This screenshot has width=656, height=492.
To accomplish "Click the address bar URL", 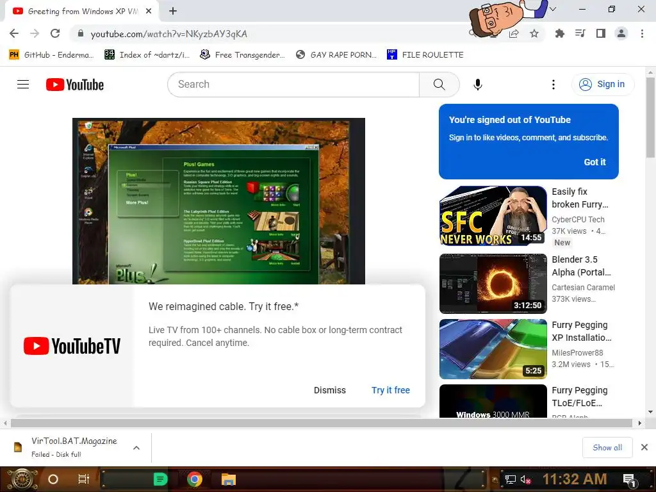I will click(x=169, y=34).
